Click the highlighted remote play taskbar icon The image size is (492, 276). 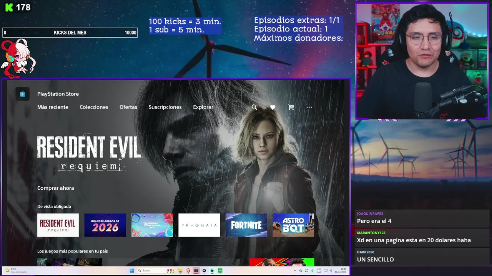(x=196, y=271)
